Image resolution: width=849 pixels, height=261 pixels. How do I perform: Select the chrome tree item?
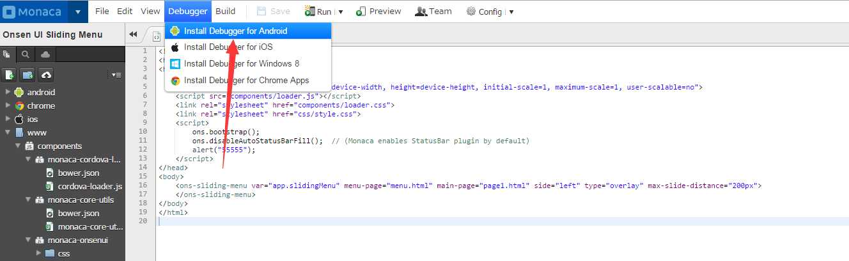[41, 106]
